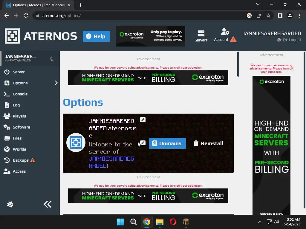Viewport: 306px width, 229px height.
Task: Expand Options submenu chevron
Action: click(x=56, y=83)
